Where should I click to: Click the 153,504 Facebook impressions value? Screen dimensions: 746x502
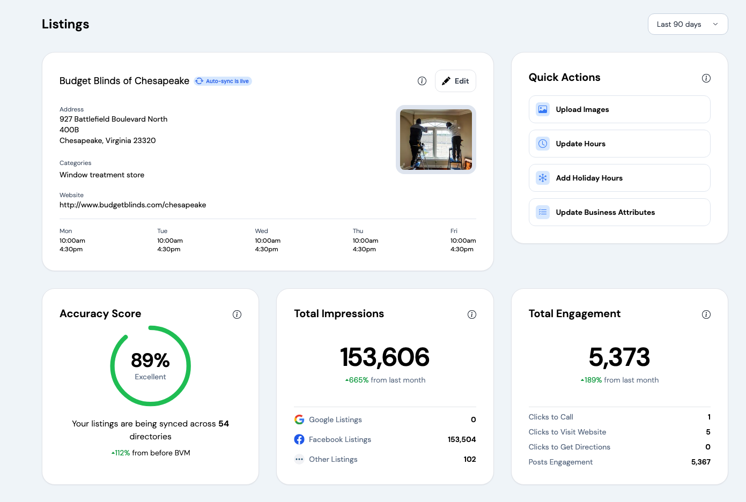(x=462, y=439)
